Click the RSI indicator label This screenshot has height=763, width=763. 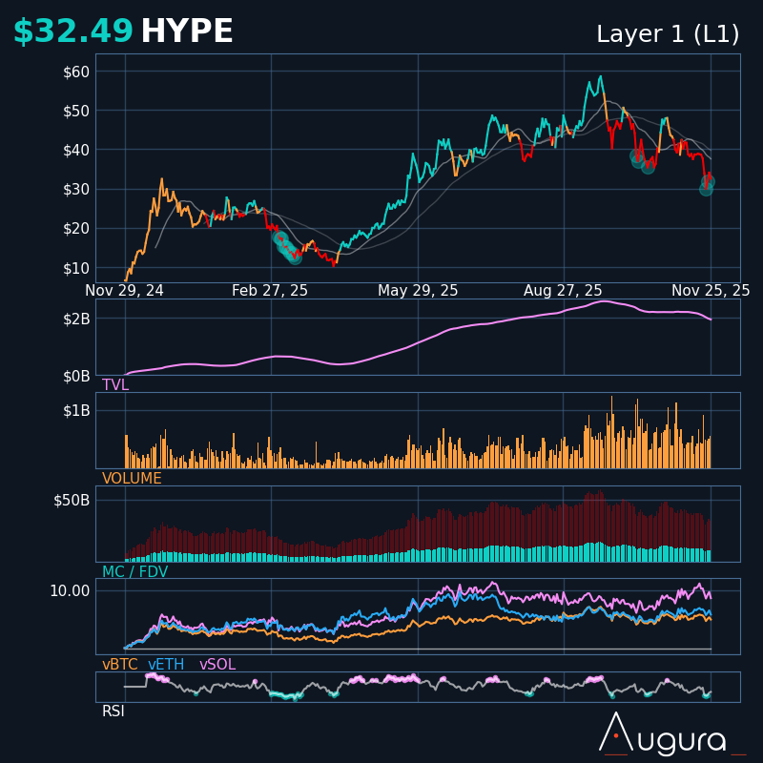pos(113,711)
